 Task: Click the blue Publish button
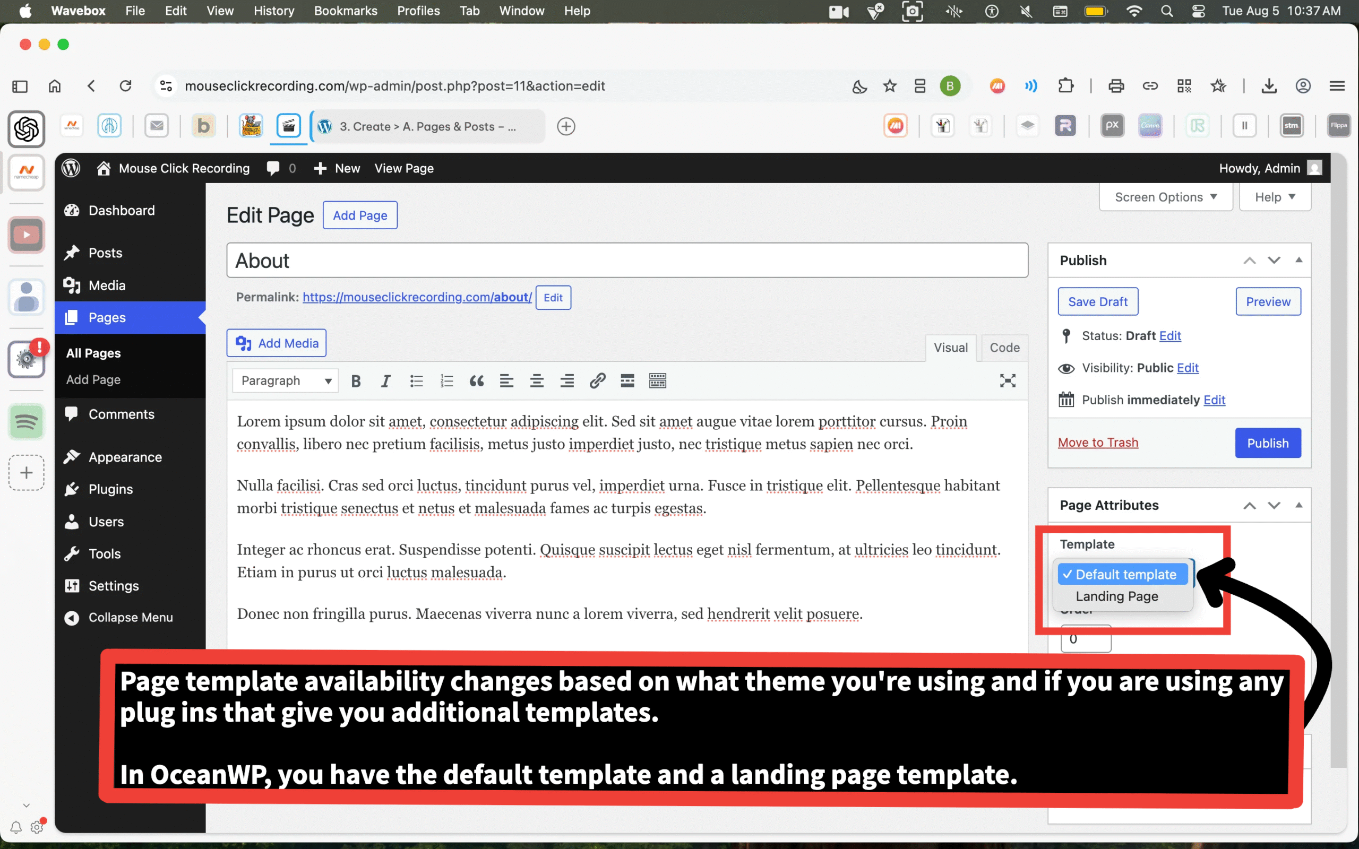(1268, 443)
